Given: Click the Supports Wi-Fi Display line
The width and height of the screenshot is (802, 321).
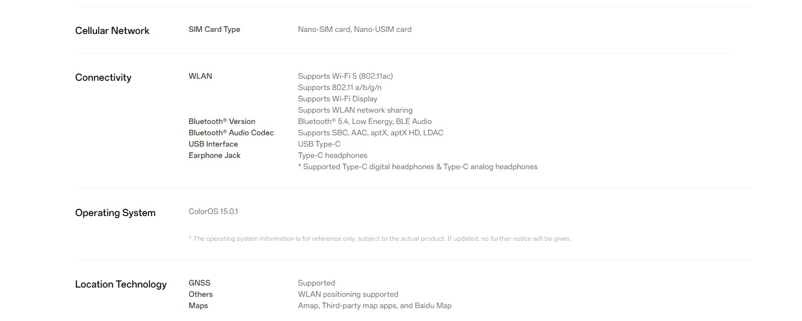Looking at the screenshot, I should tap(338, 99).
